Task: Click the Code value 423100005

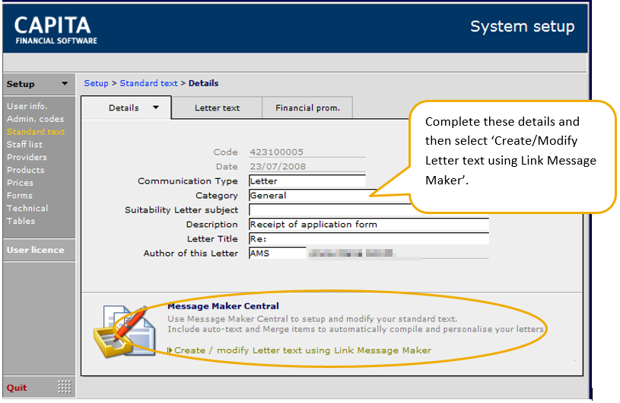Action: pos(276,152)
